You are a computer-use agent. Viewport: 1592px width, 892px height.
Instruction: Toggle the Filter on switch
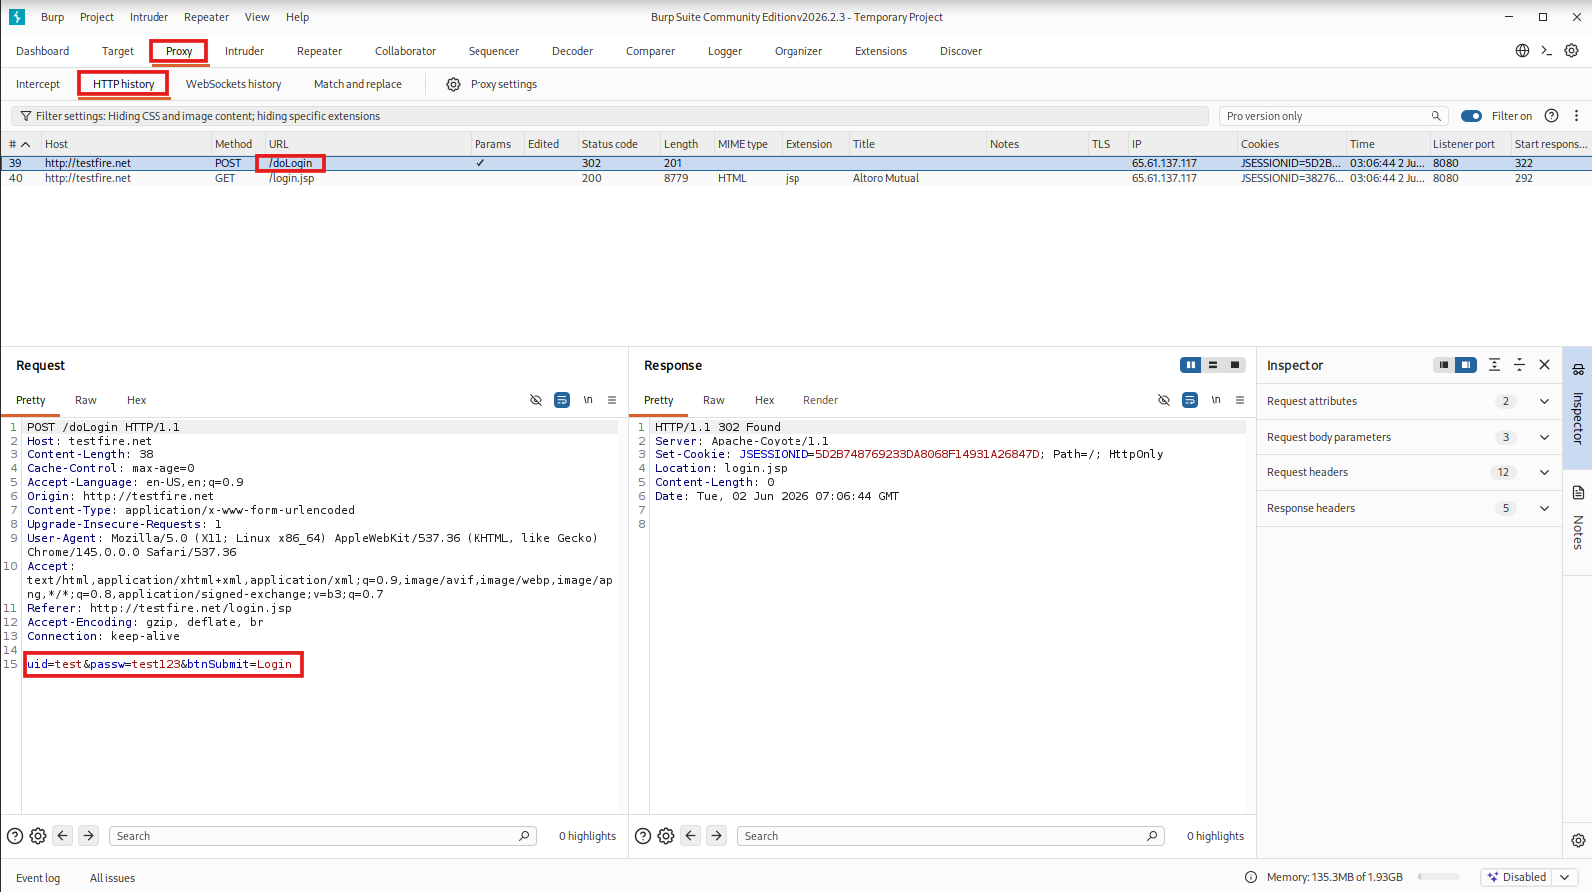tap(1471, 116)
